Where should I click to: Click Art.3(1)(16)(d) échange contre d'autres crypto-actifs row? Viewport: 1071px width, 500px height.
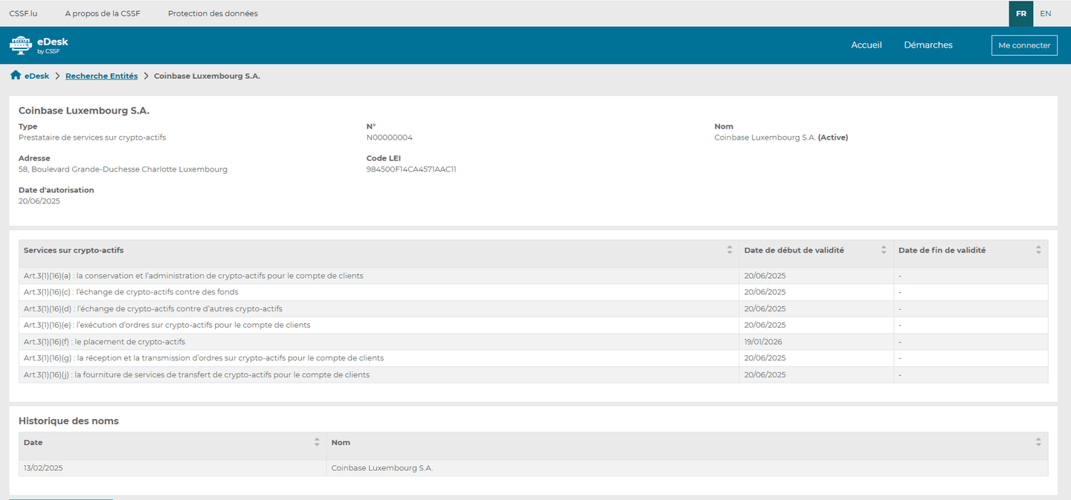coord(533,308)
